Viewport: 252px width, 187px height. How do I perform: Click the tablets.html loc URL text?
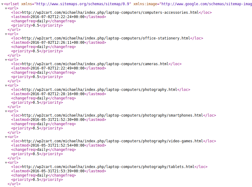(108, 167)
